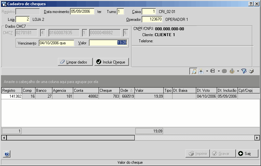Click the blue funnel filter icon

(244, 71)
